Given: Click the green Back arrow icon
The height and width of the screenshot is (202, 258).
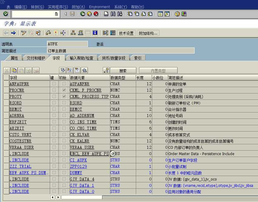Looking at the screenshot, I should coord(82,14).
